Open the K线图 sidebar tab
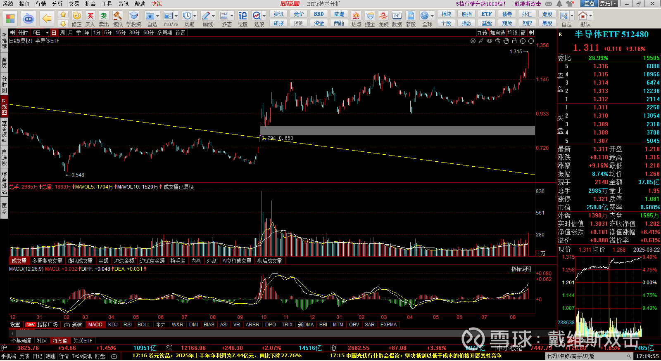 [4, 106]
